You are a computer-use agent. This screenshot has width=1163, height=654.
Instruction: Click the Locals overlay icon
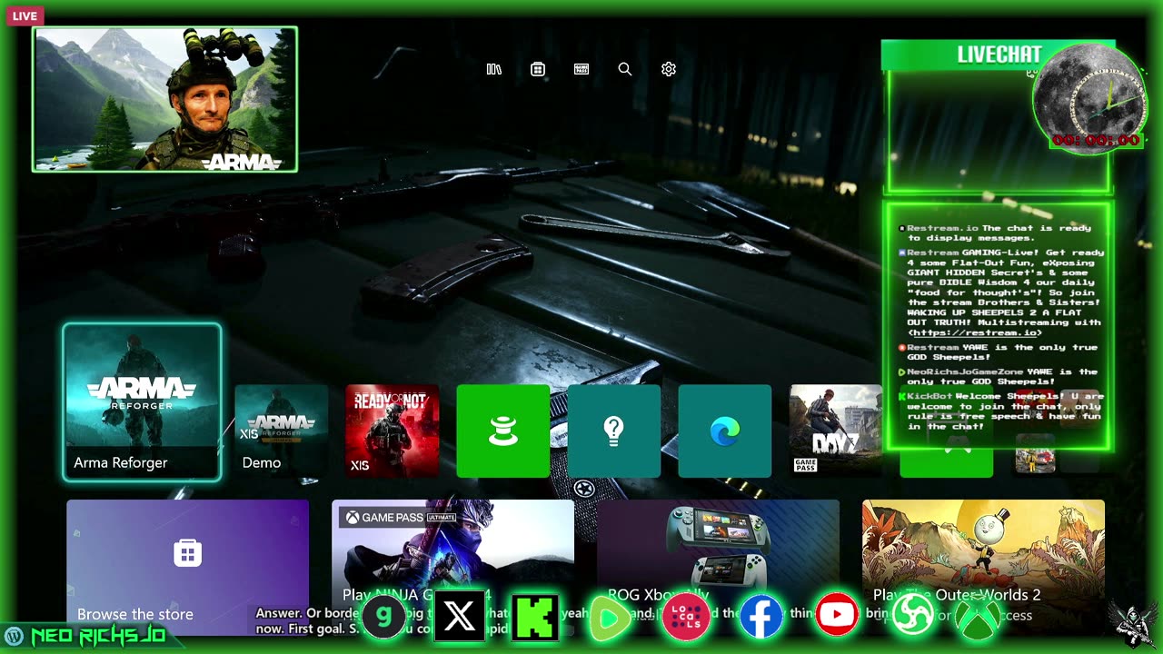(x=685, y=617)
